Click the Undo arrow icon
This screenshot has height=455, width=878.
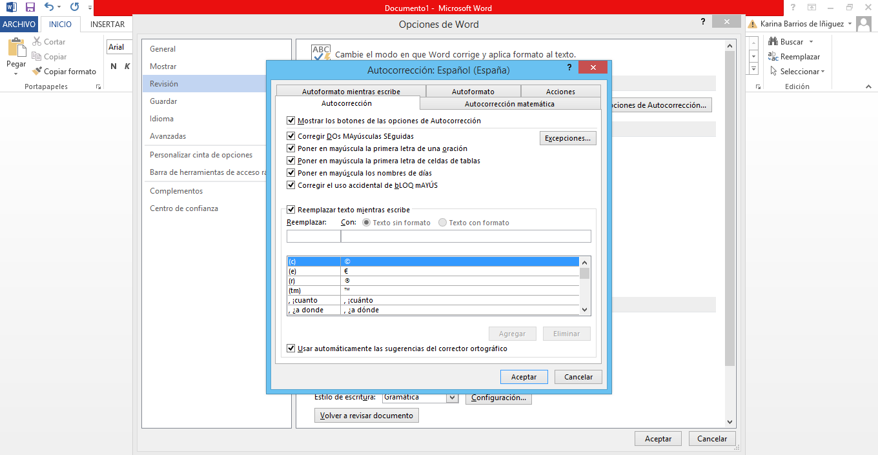coord(49,7)
